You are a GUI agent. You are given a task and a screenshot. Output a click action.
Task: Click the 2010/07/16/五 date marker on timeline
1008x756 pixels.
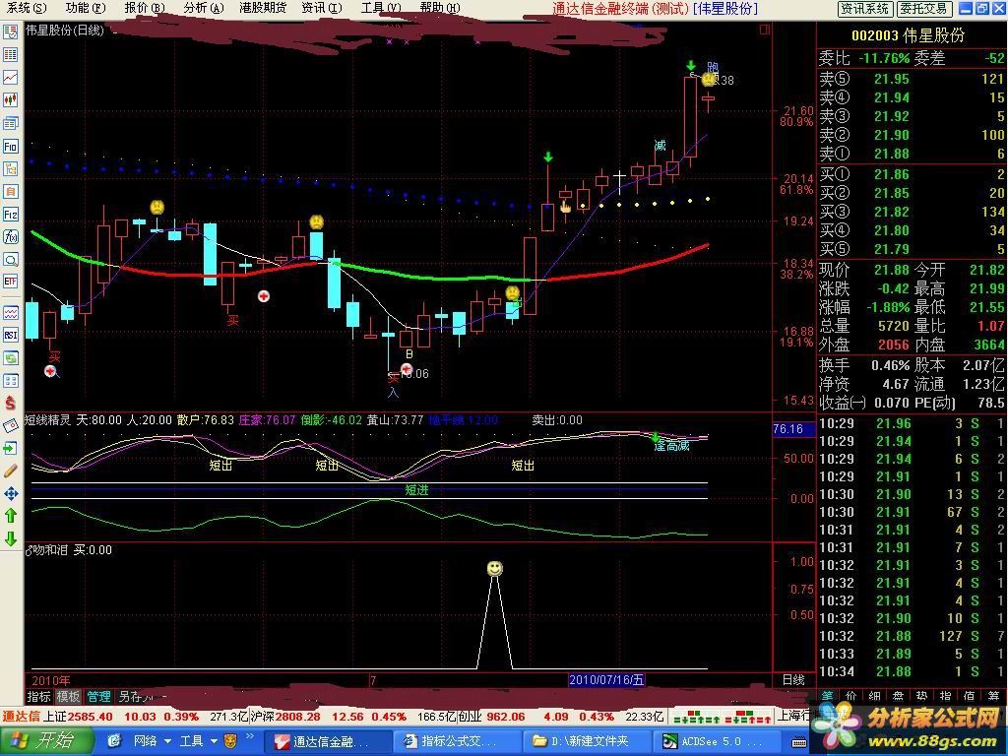click(606, 680)
